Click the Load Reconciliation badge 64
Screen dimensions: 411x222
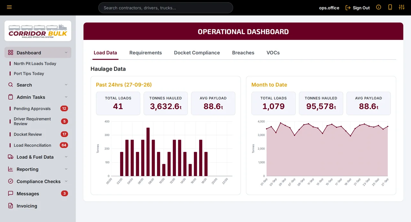tap(64, 145)
